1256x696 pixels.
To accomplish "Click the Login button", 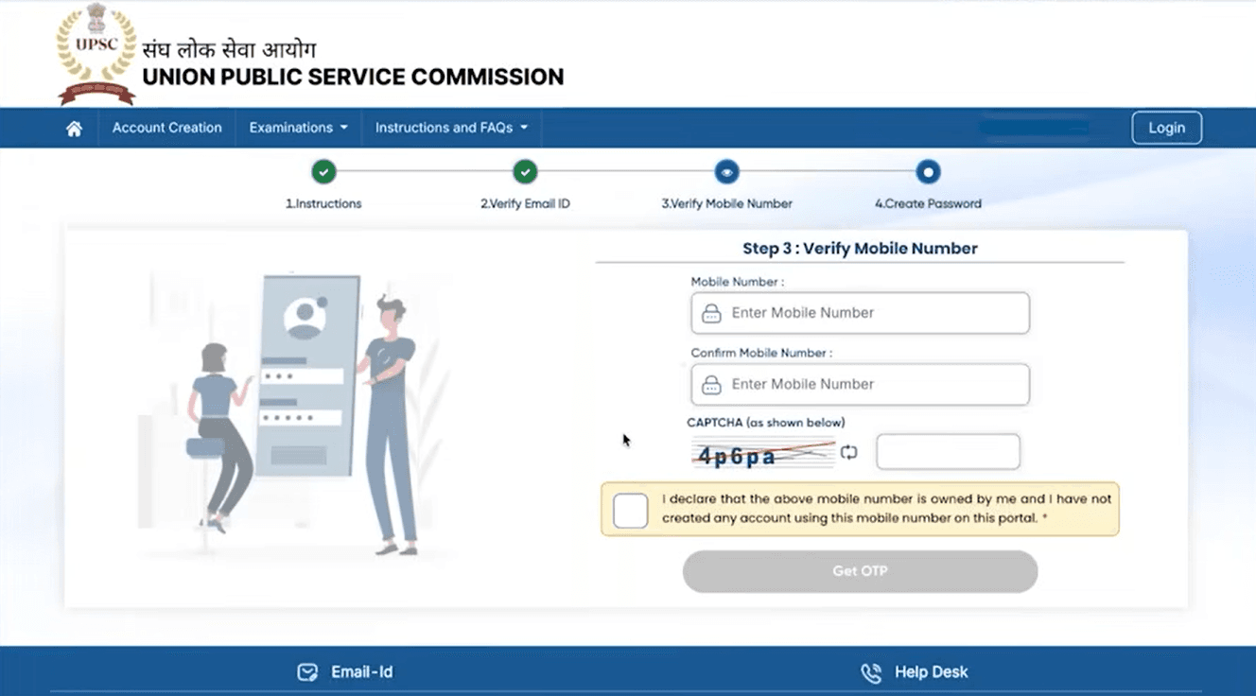I will [x=1166, y=128].
